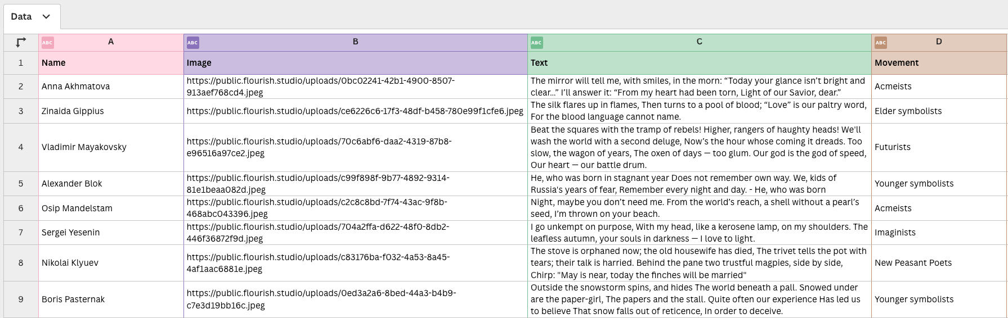Screen dimensions: 1008x318
Task: Select row number 5
Action: 21,184
